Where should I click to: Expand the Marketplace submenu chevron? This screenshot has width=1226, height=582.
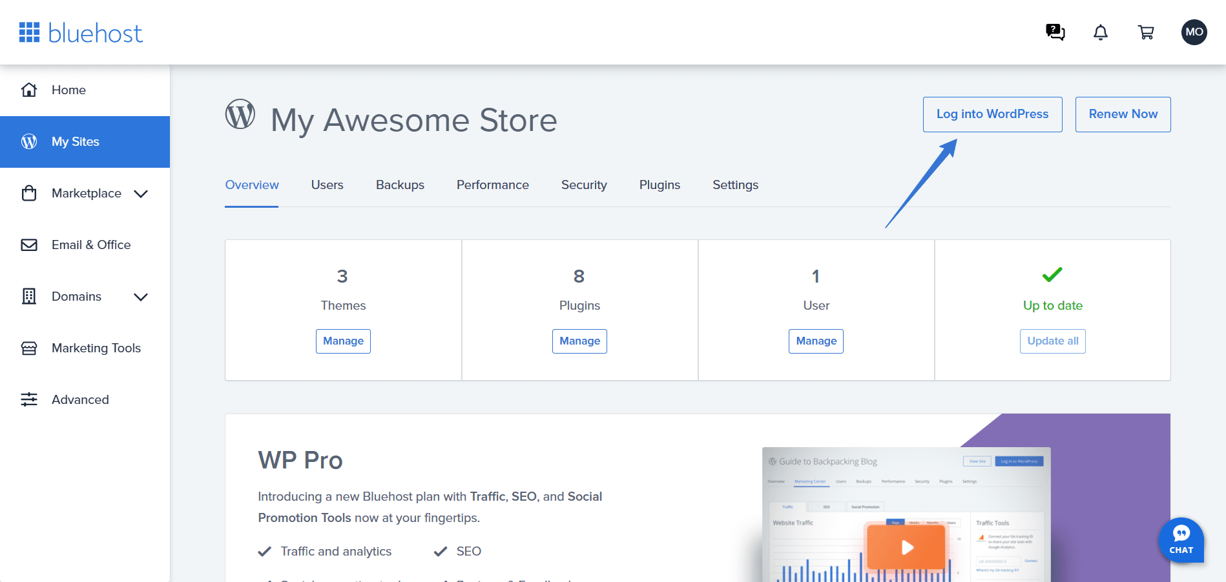[x=141, y=194]
